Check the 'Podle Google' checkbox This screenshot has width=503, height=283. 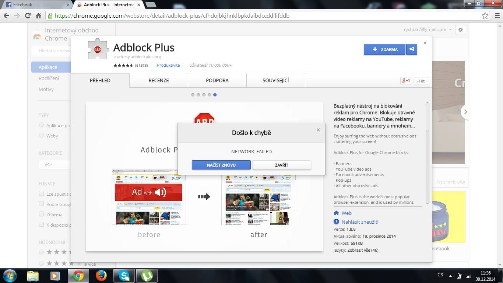point(41,204)
